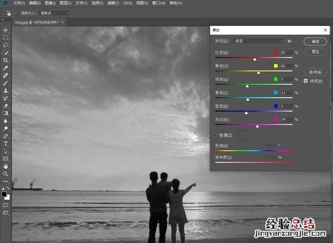Viewport: 333px width, 243px height.
Task: Expand the 预设 preset dropdown
Action: (258, 41)
